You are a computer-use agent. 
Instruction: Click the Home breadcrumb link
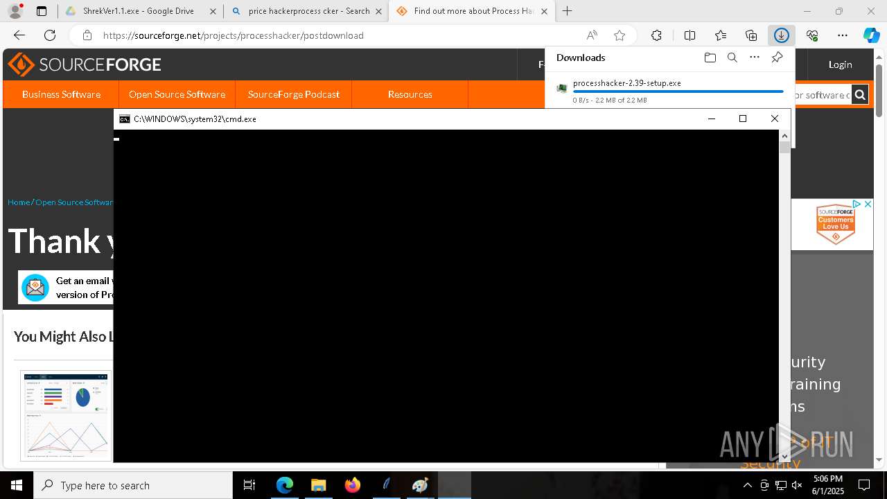coord(19,202)
